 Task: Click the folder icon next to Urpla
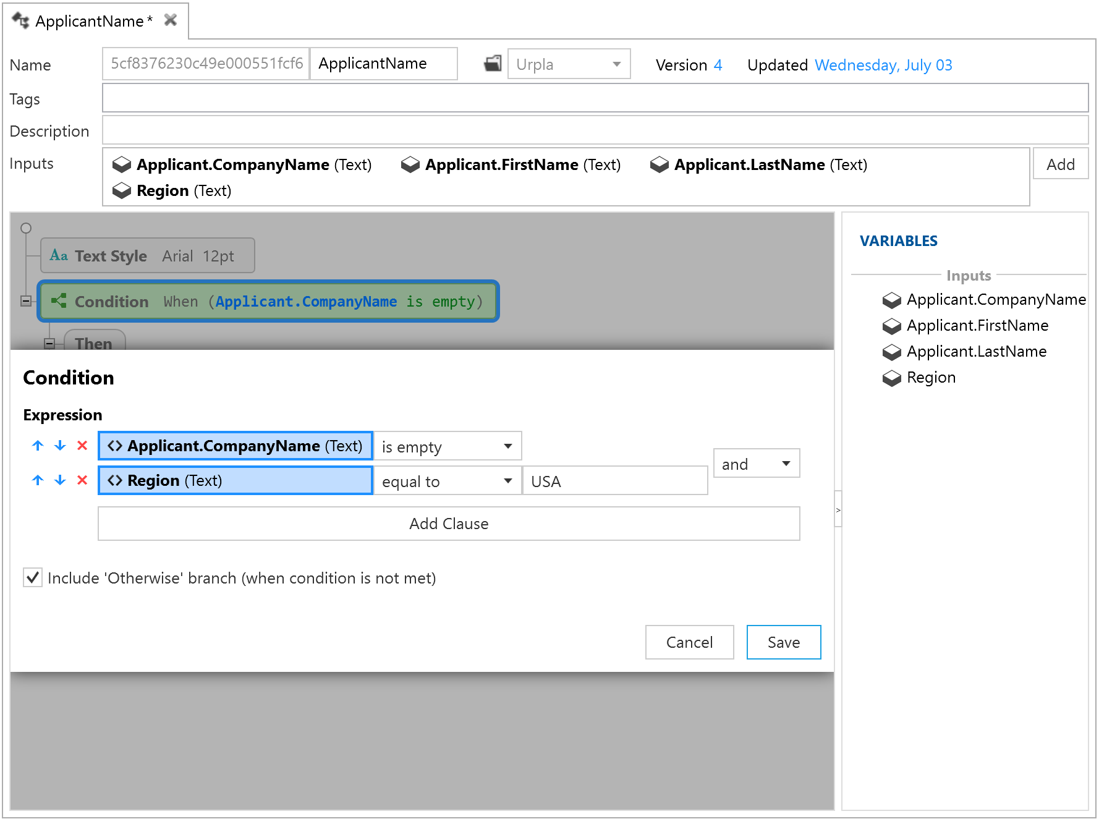tap(493, 64)
